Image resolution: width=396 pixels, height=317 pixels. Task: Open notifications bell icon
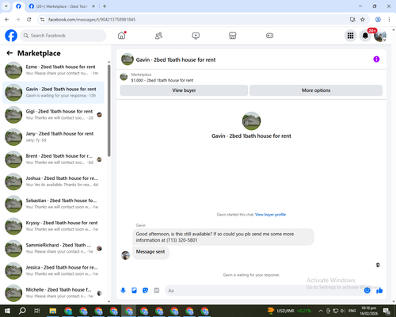pos(365,36)
